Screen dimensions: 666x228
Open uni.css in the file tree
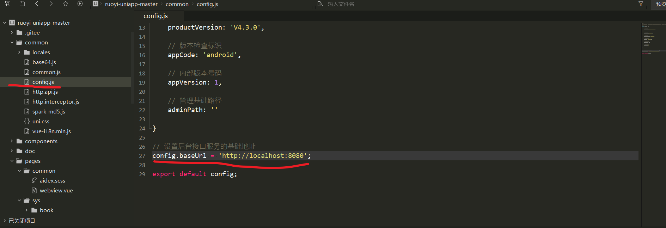41,121
